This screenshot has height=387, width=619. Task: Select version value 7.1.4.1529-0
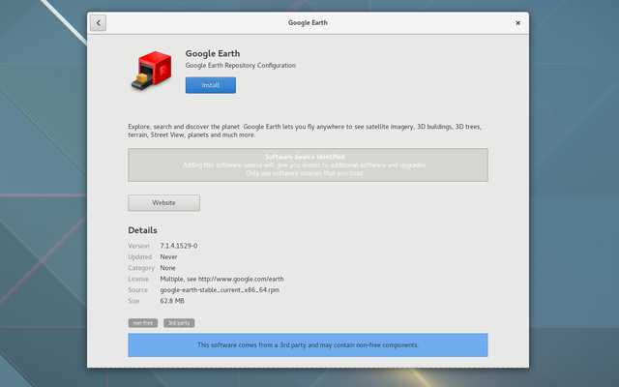[179, 246]
